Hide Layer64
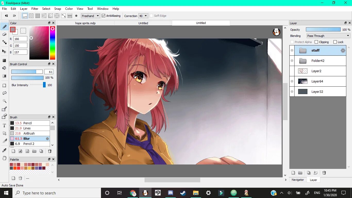This screenshot has width=352, height=198. [x=292, y=81]
